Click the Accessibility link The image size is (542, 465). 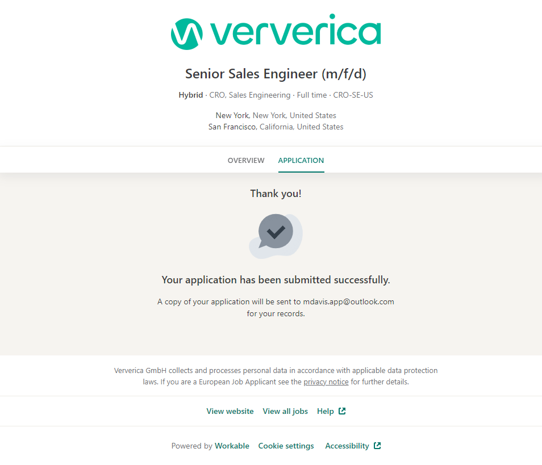pyautogui.click(x=347, y=446)
